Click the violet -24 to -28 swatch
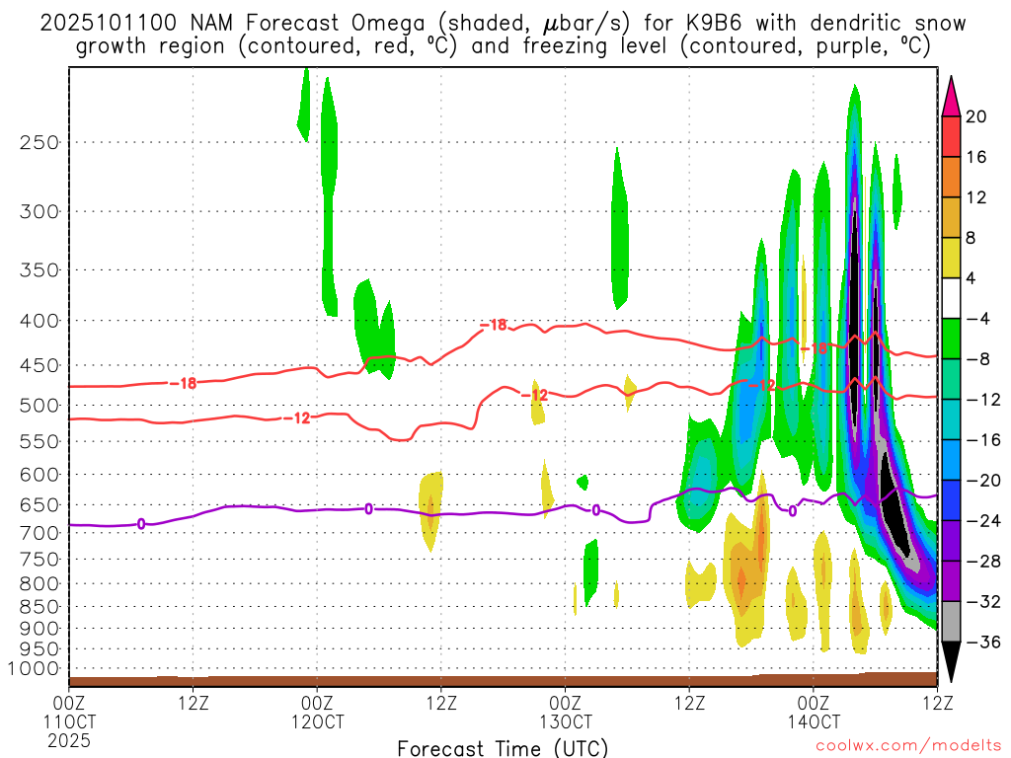 (951, 541)
